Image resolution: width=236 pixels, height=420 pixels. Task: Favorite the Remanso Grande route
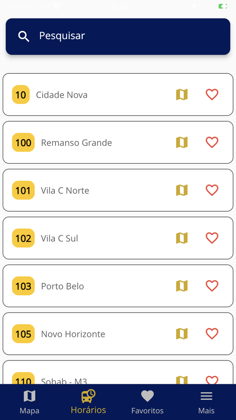click(x=212, y=142)
